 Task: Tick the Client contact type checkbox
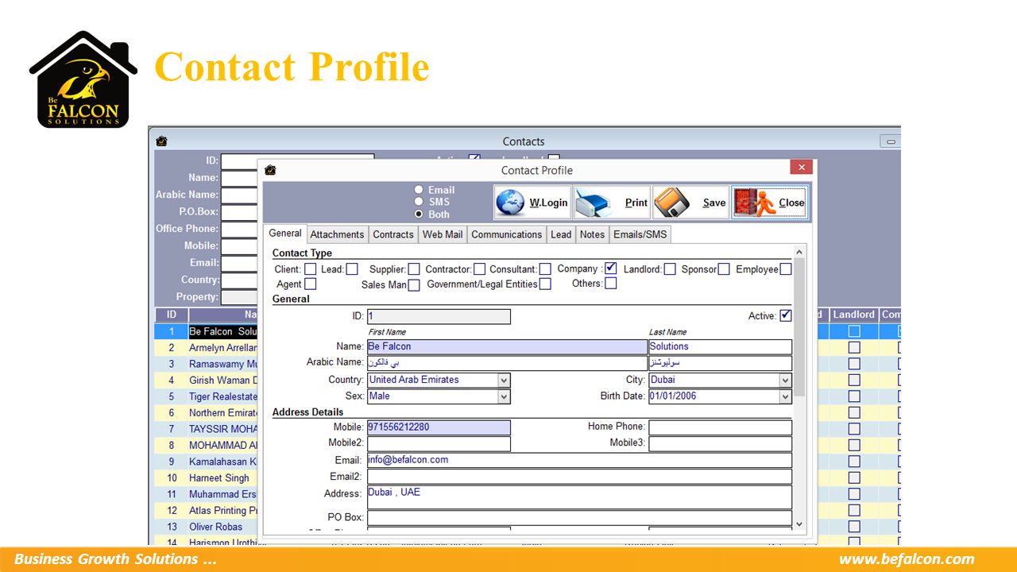click(x=311, y=269)
